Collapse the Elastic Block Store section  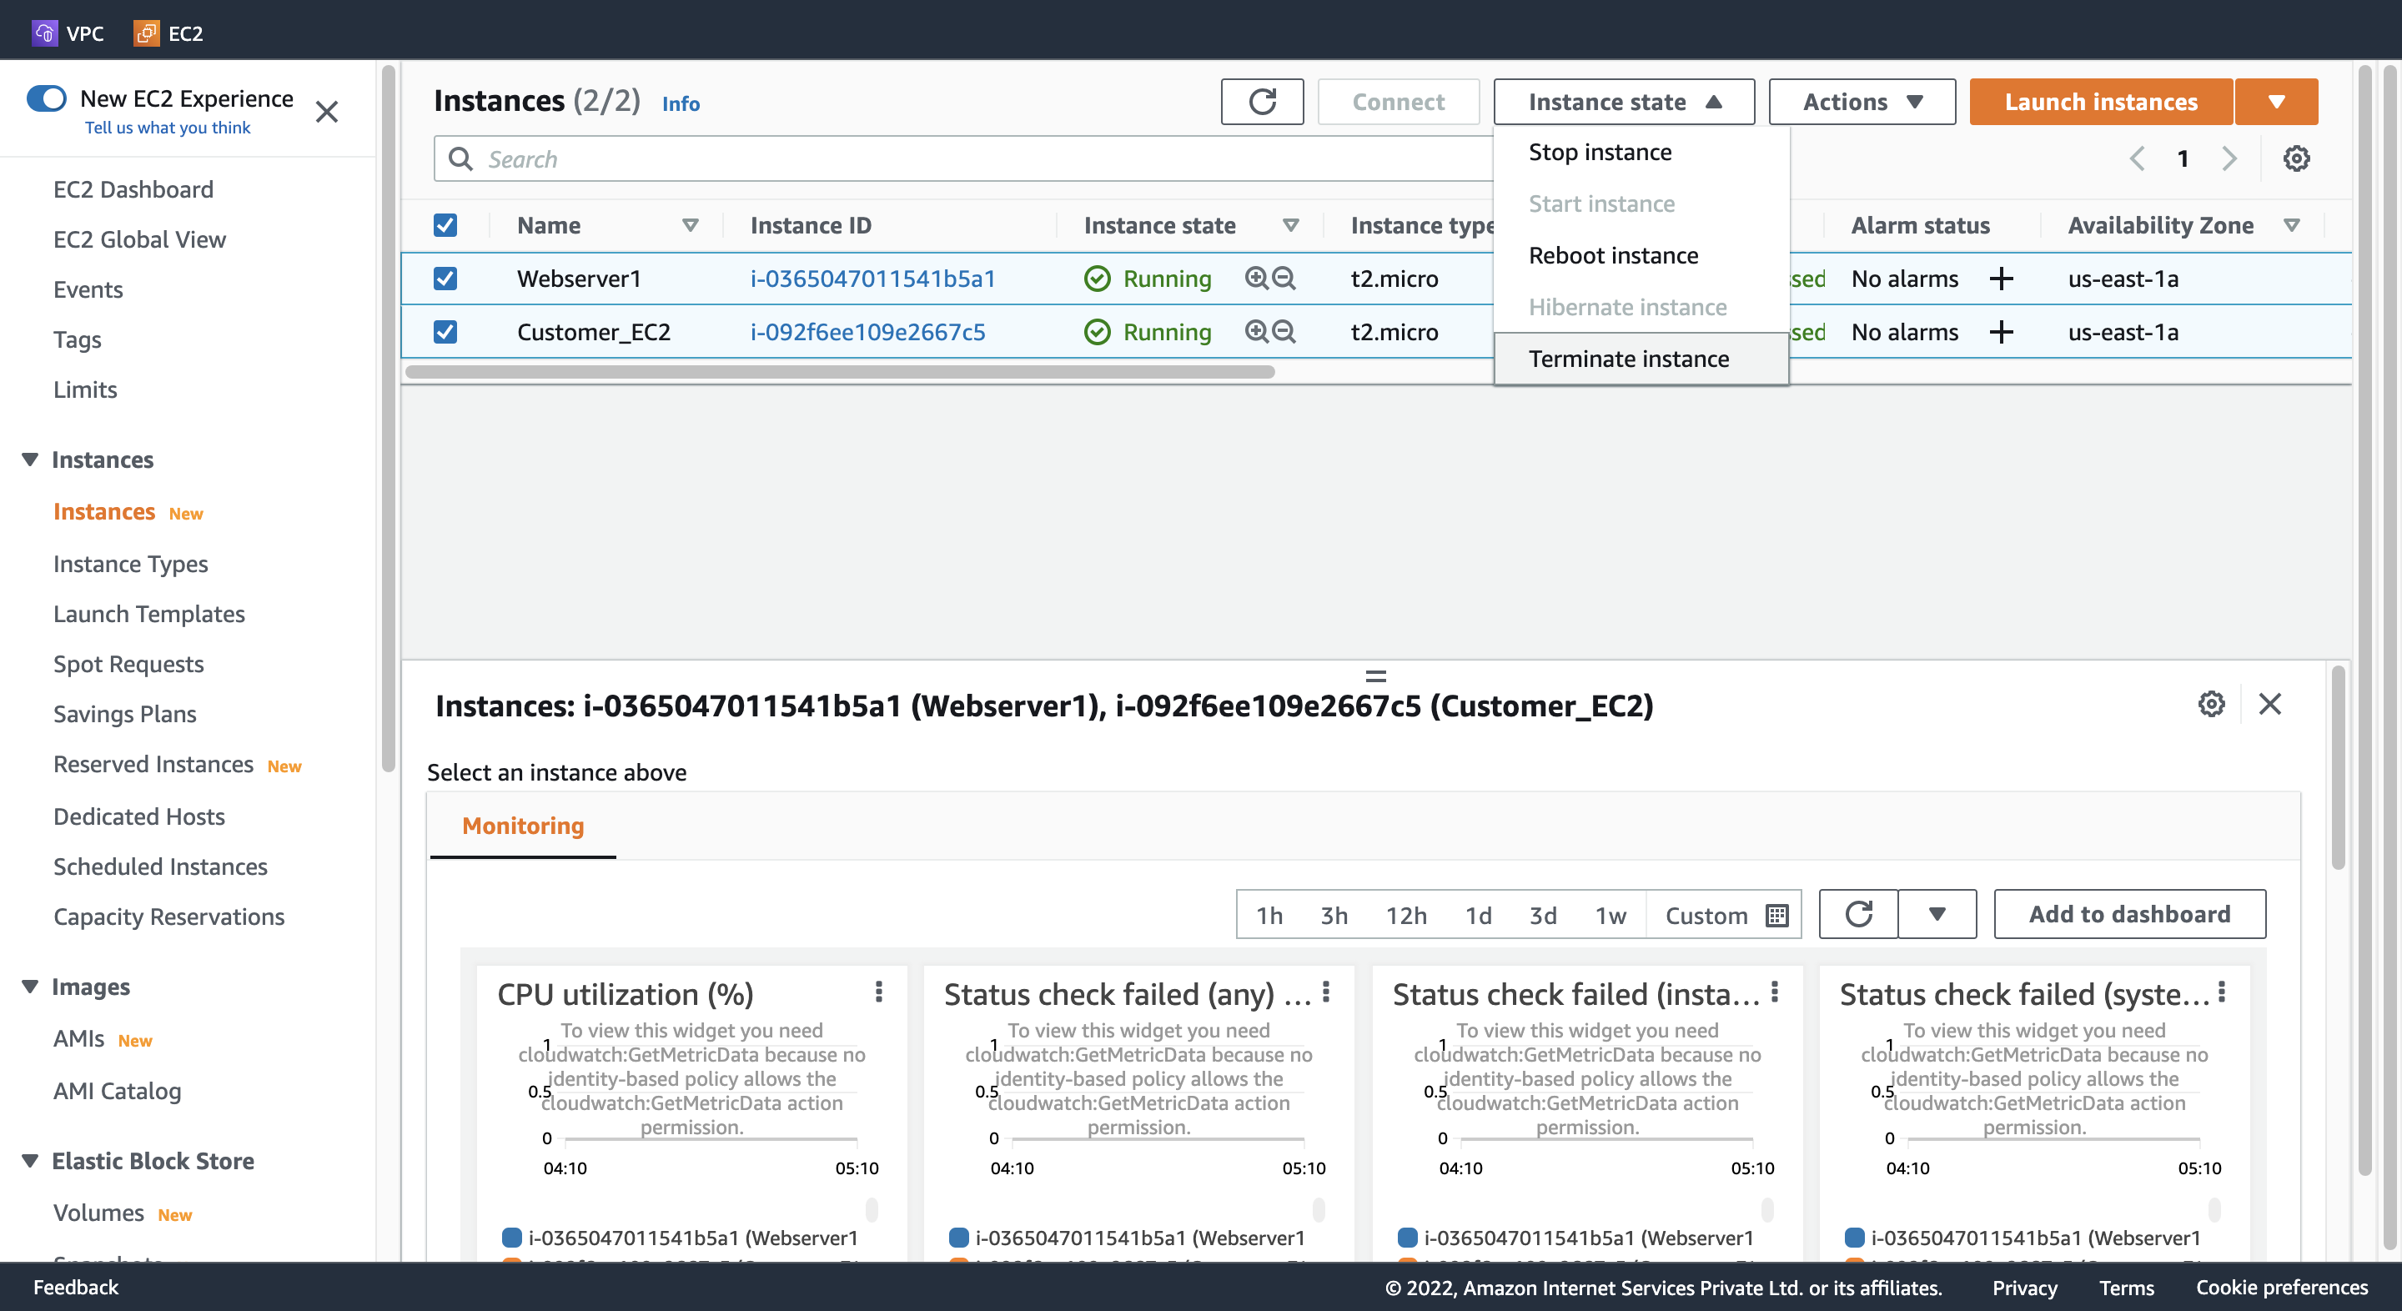30,1161
